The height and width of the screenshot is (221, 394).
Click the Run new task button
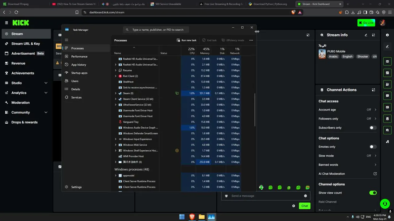[187, 40]
